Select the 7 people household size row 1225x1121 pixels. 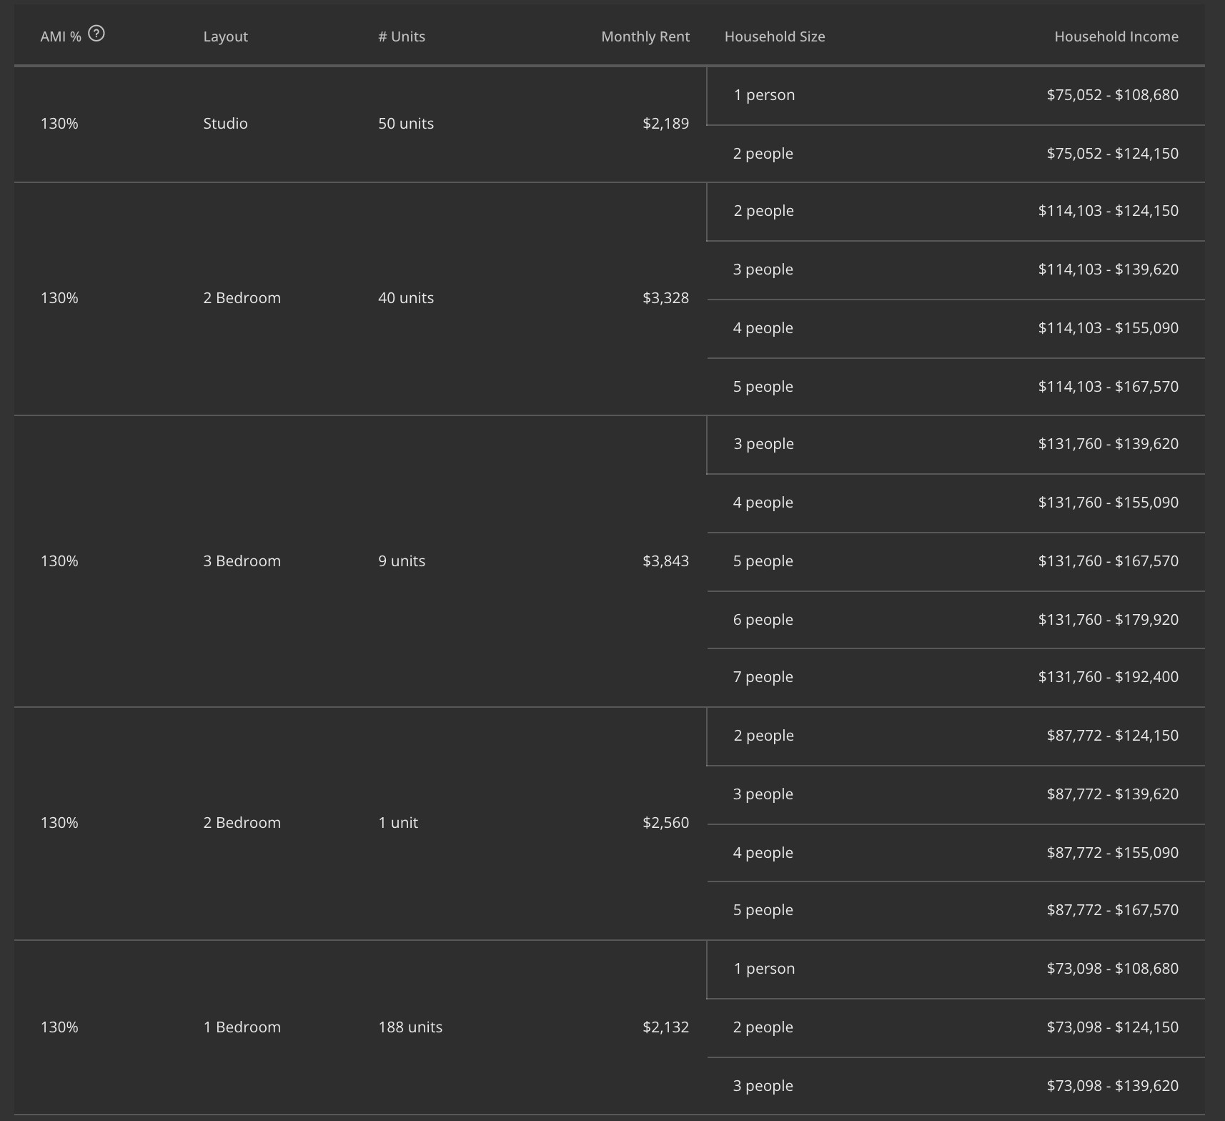tap(763, 677)
